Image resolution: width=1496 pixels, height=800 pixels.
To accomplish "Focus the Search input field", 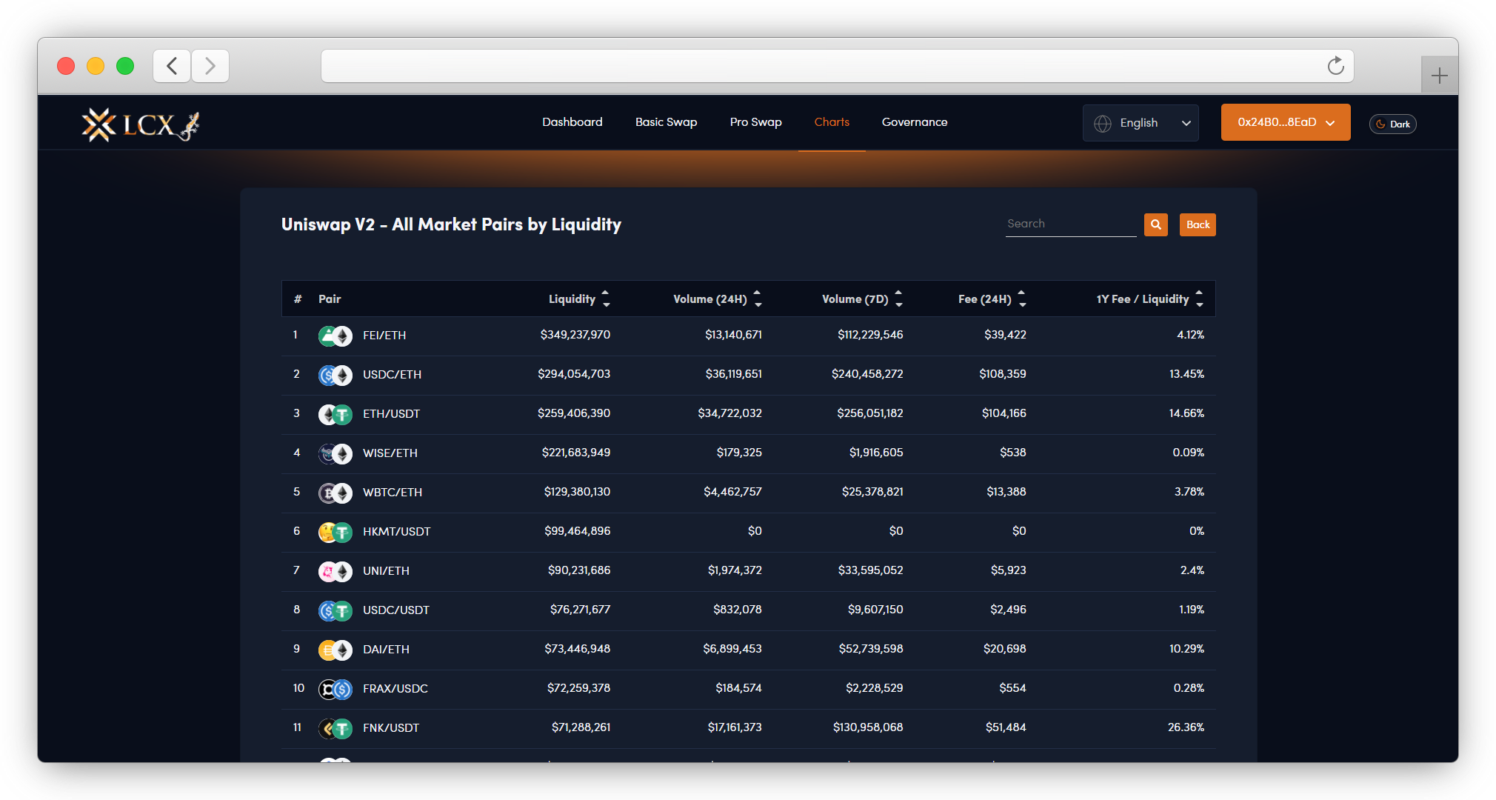I will (x=1071, y=224).
